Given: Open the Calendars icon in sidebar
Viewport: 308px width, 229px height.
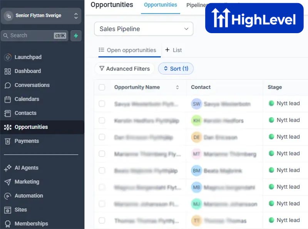Looking at the screenshot, I should 8,99.
